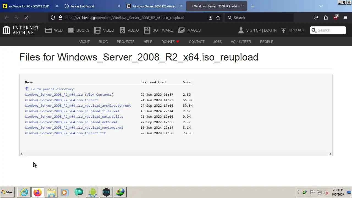The image size is (352, 198).
Task: Open the BLOG menu item
Action: [x=103, y=42]
